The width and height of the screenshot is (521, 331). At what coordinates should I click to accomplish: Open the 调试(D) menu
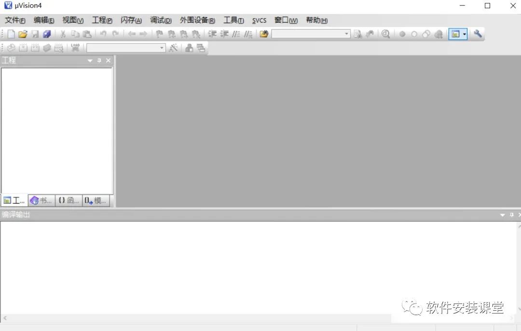pyautogui.click(x=161, y=20)
